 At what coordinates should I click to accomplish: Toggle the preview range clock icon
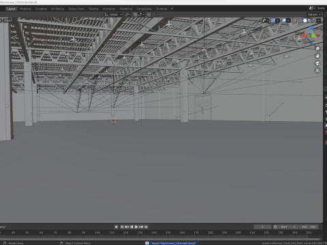click(275, 227)
